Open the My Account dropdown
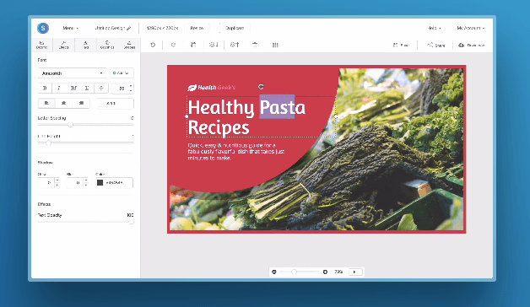Viewport: 530px width, 307px height. [471, 28]
